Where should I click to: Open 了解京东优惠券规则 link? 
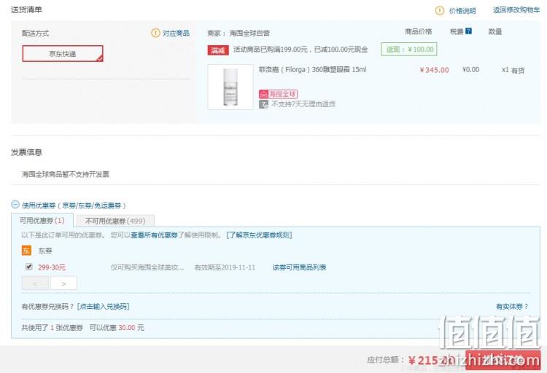(x=259, y=235)
